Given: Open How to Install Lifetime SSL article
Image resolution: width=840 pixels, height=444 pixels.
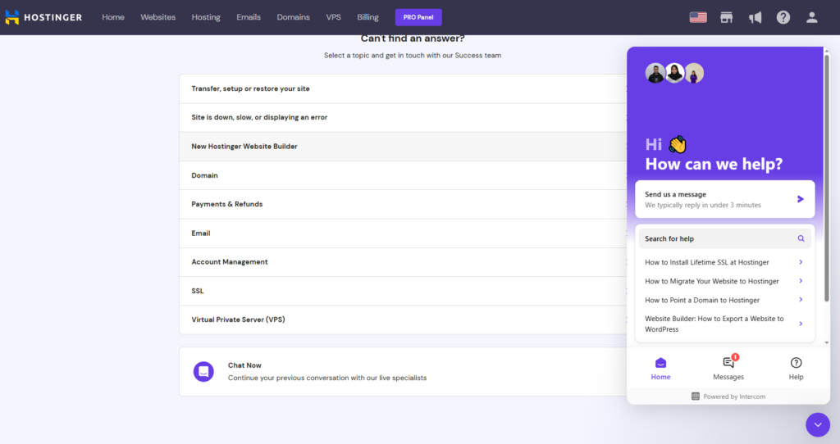Looking at the screenshot, I should [x=725, y=262].
